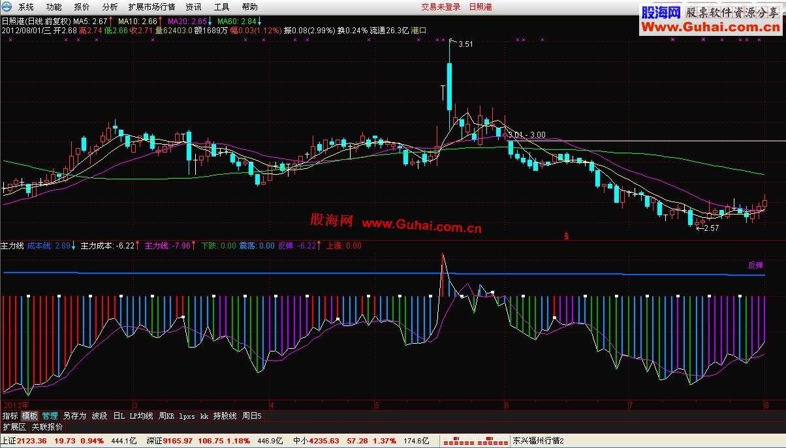786x448 pixels.
Task: Select the lpxs template tab
Action: click(x=187, y=415)
